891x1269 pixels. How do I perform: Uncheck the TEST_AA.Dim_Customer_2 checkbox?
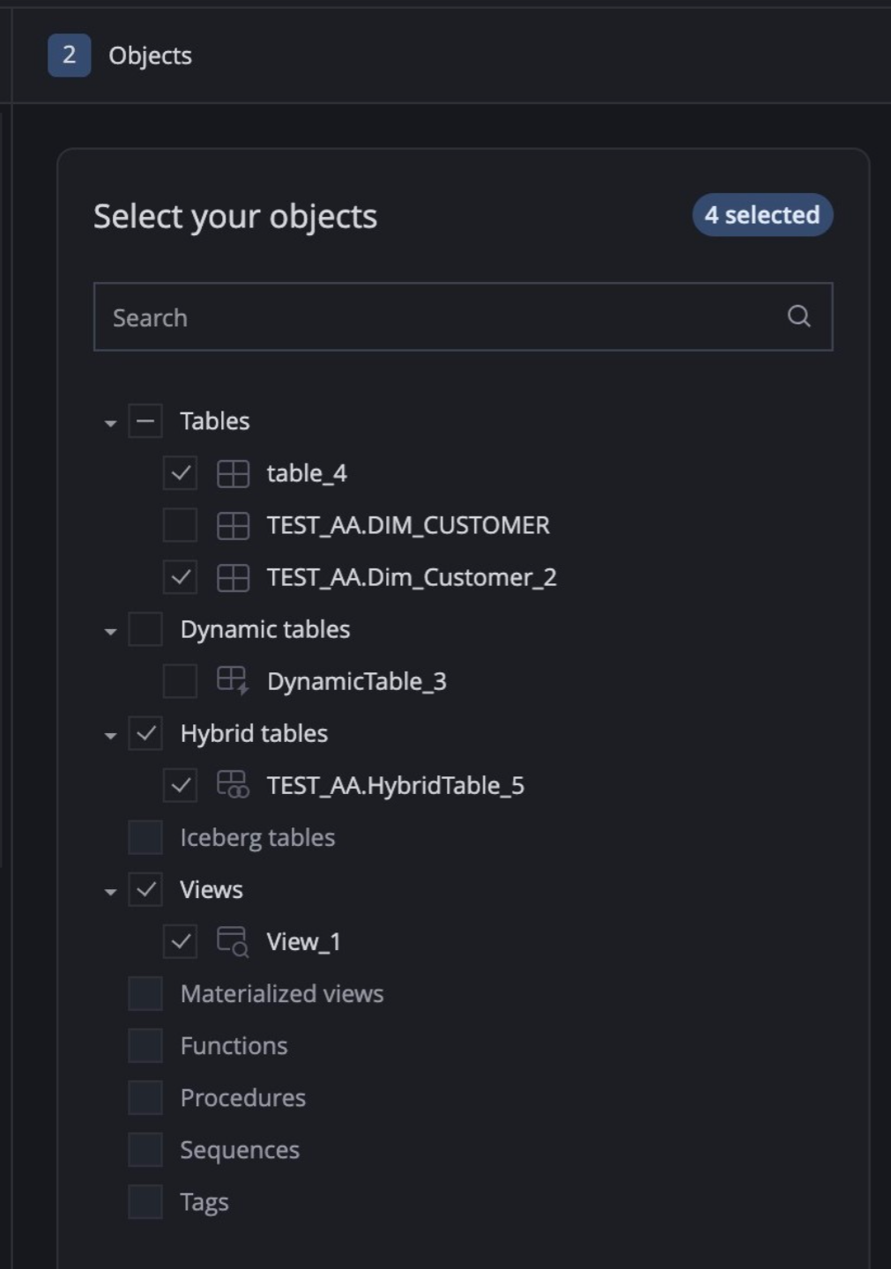[180, 577]
